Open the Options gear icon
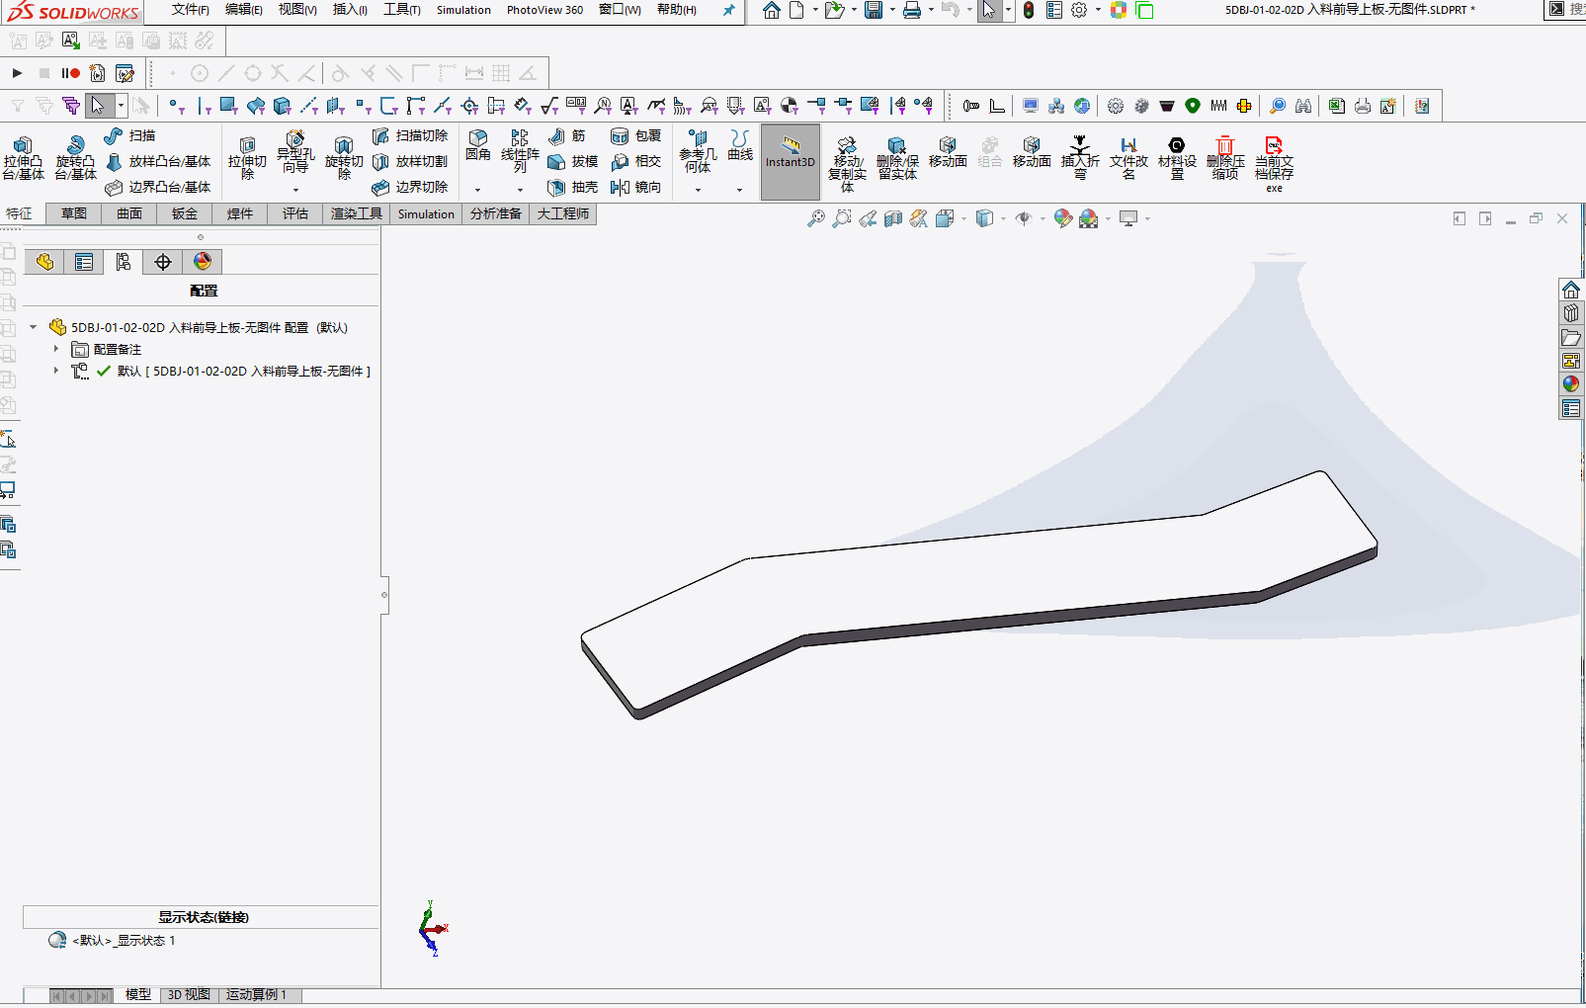The image size is (1586, 1008). (1079, 10)
